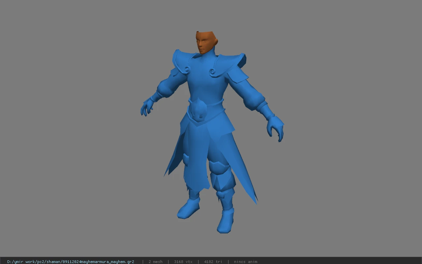Click the "nincs anim" status text
This screenshot has height=264, width=422.
click(x=246, y=262)
